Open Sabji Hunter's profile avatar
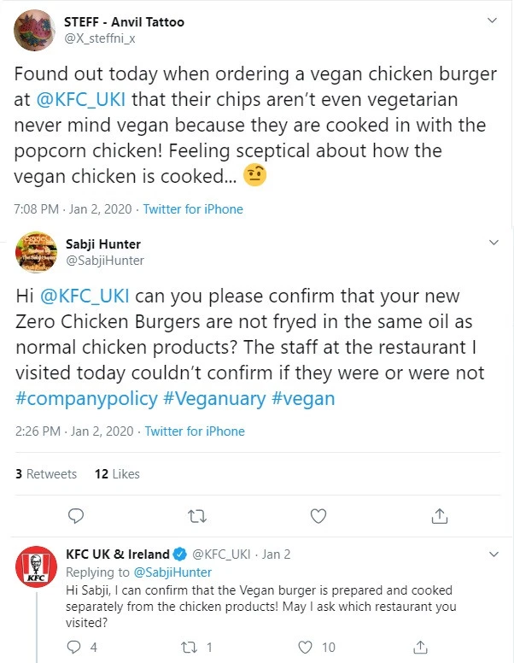514x663 pixels. point(37,253)
